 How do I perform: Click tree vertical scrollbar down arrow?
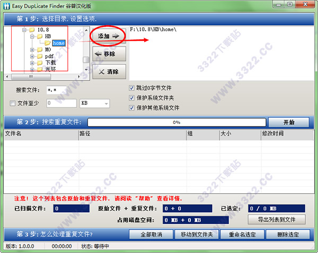(x=86, y=70)
